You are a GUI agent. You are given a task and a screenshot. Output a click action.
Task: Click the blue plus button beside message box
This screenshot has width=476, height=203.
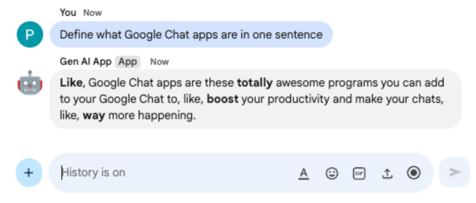tap(29, 173)
